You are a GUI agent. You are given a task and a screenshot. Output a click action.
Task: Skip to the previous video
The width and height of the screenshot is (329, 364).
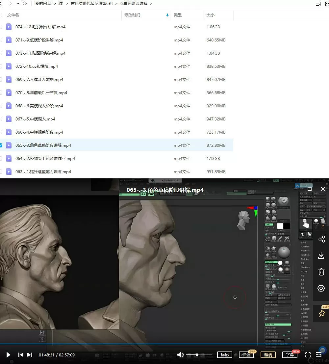point(21,355)
